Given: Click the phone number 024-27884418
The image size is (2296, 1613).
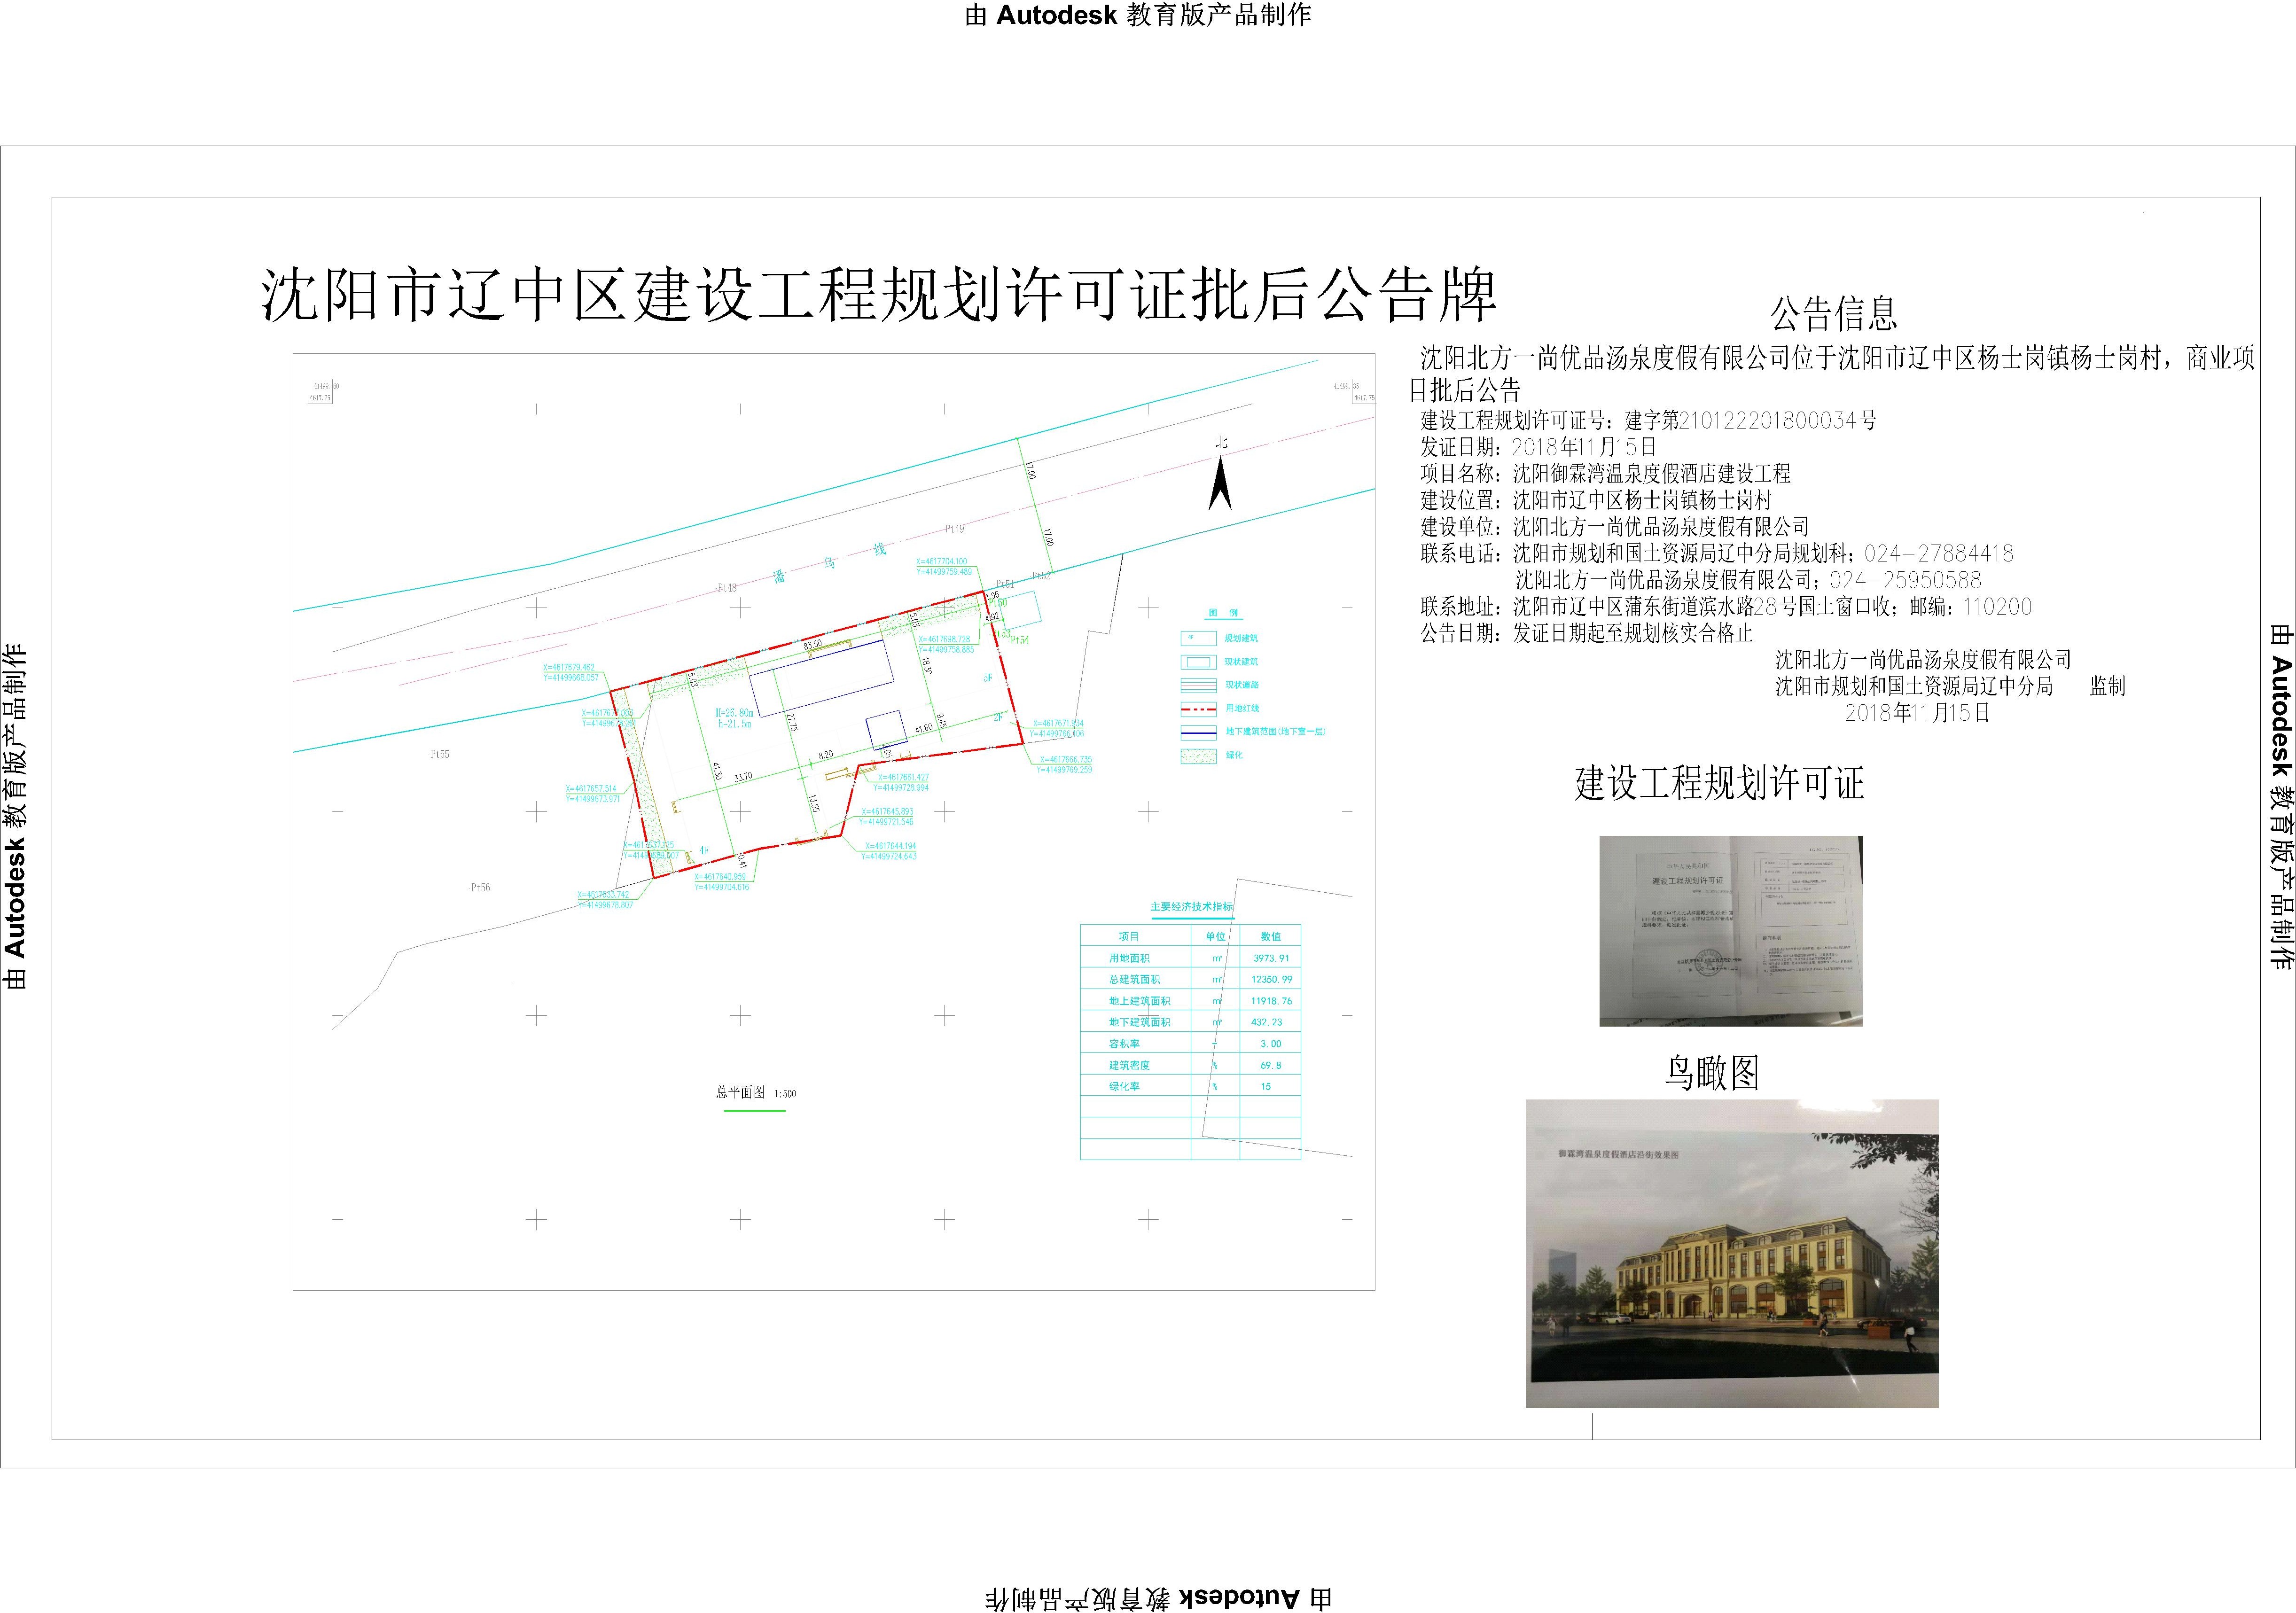Looking at the screenshot, I should [x=1938, y=554].
